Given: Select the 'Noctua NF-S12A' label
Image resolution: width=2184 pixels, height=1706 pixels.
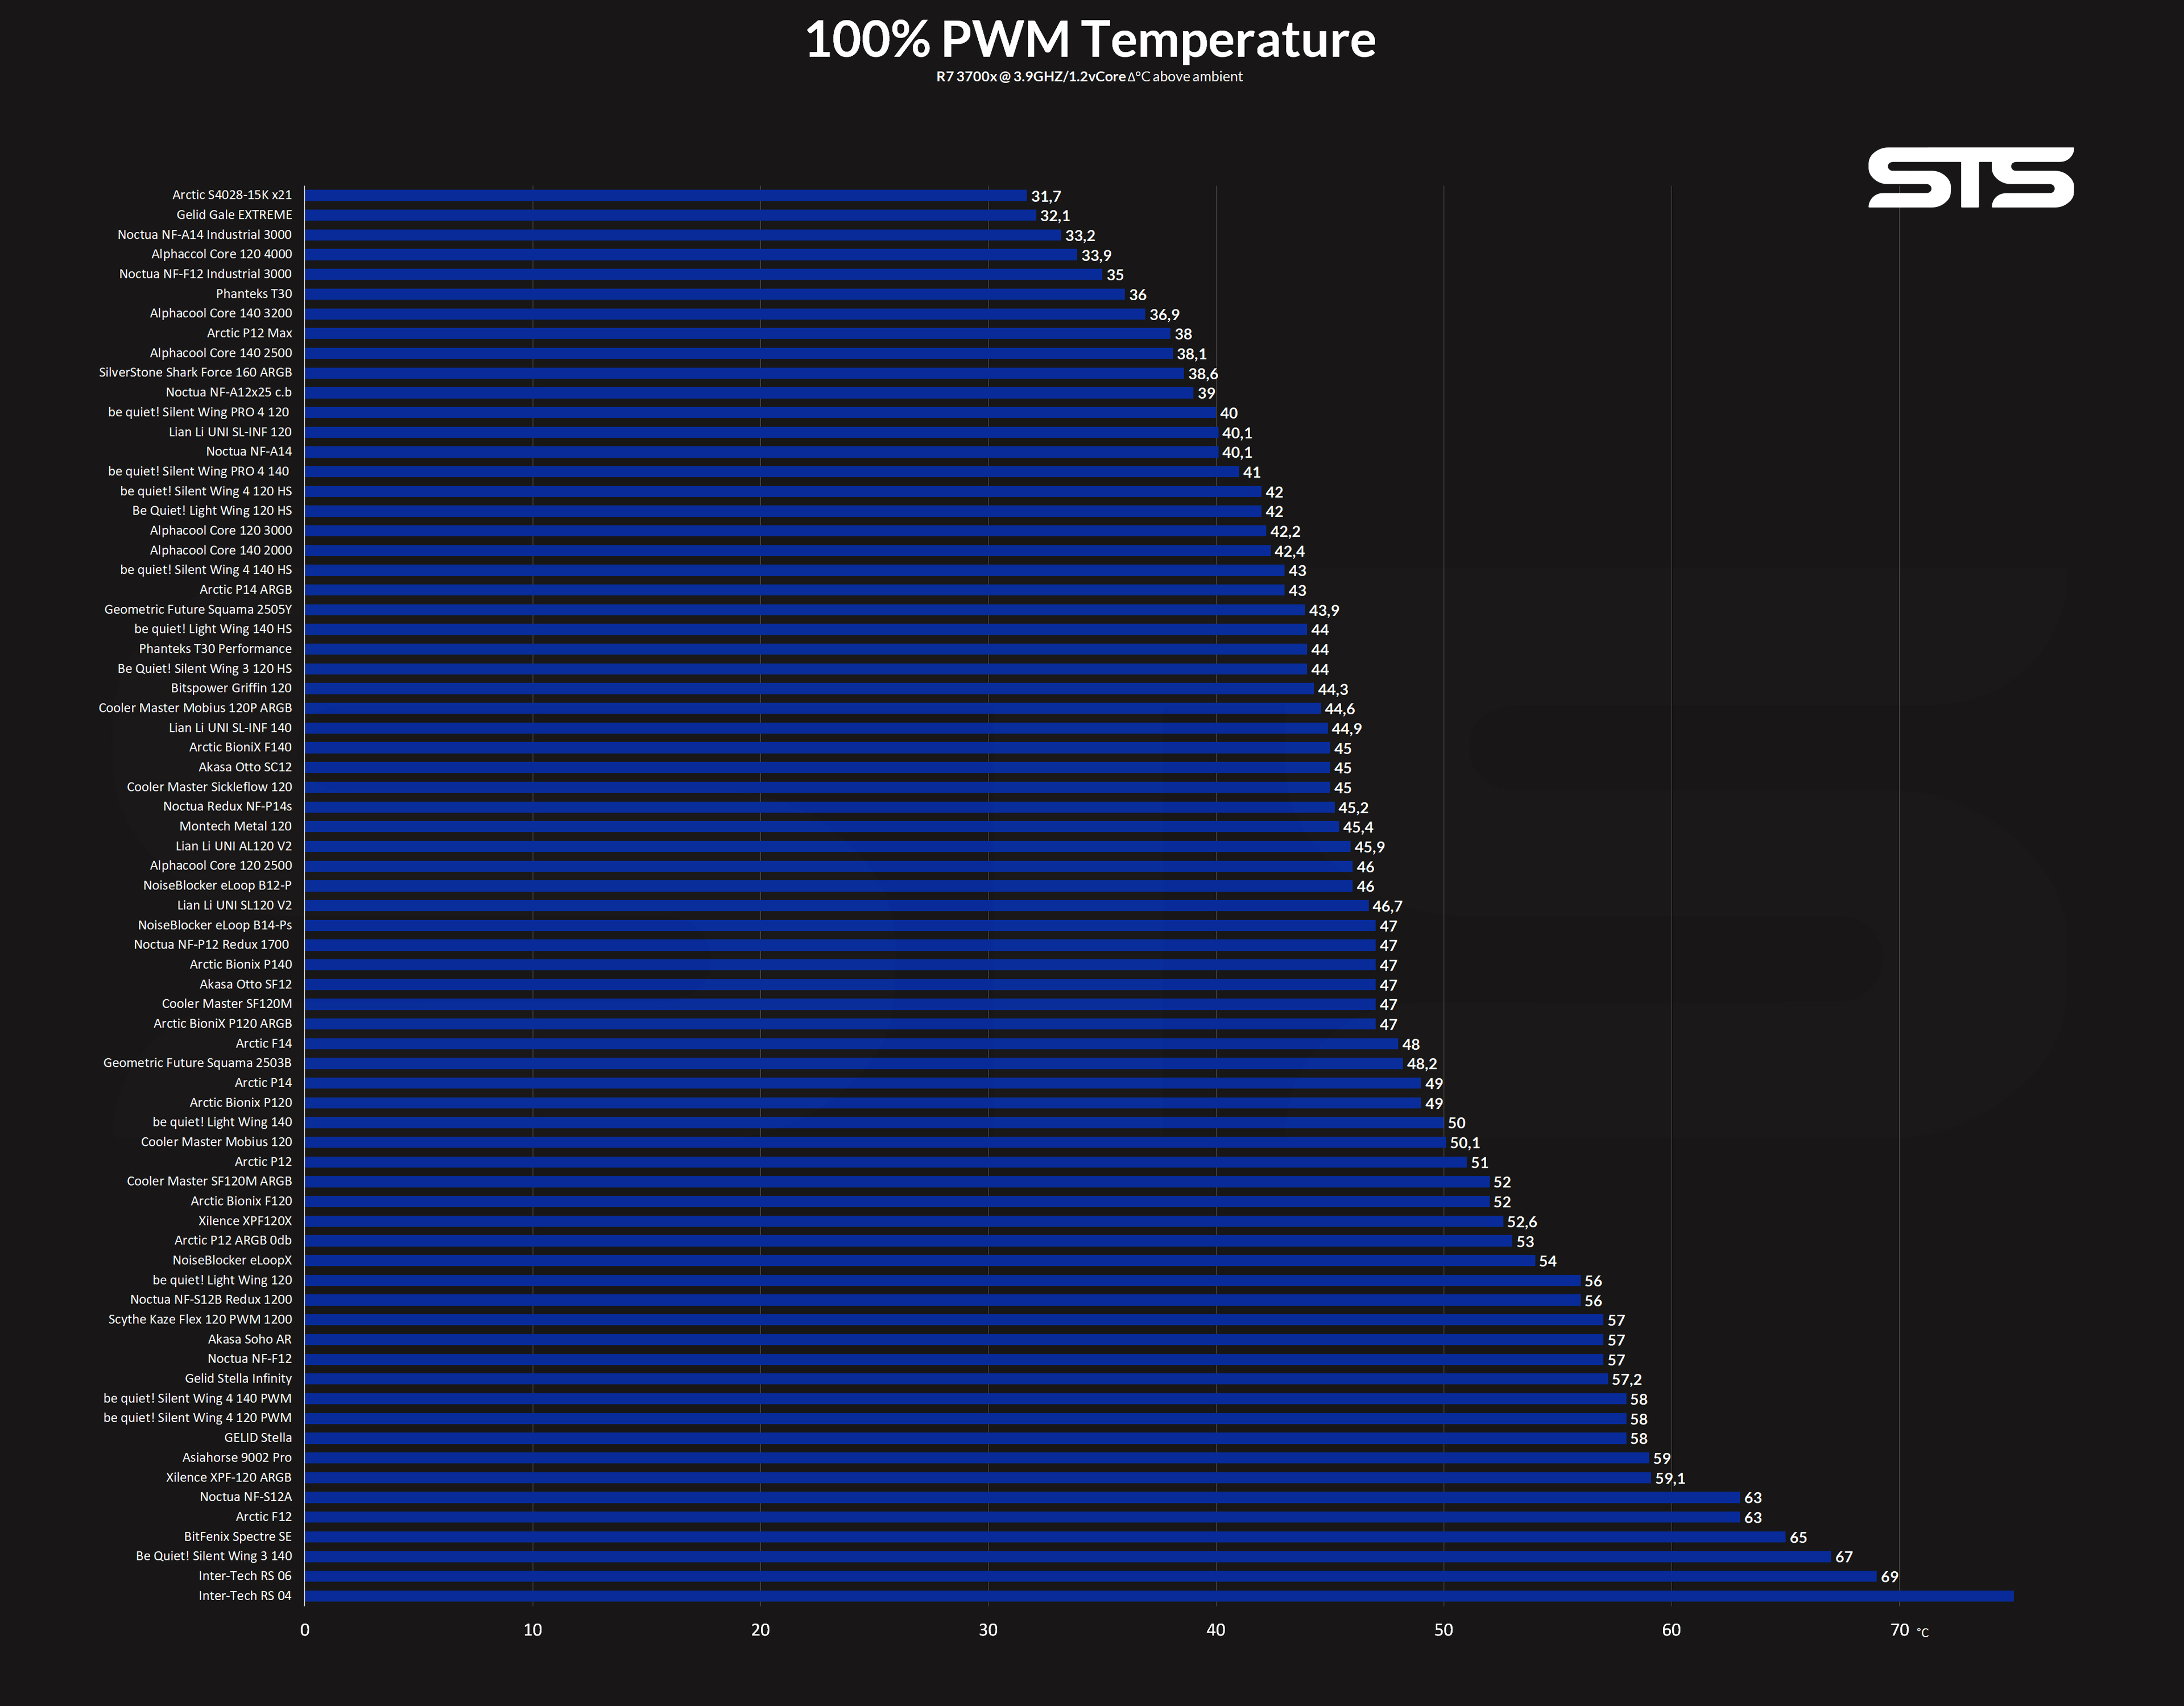Looking at the screenshot, I should 246,1497.
